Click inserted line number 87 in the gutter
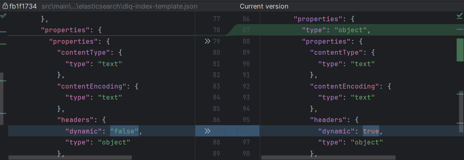 coord(246,30)
